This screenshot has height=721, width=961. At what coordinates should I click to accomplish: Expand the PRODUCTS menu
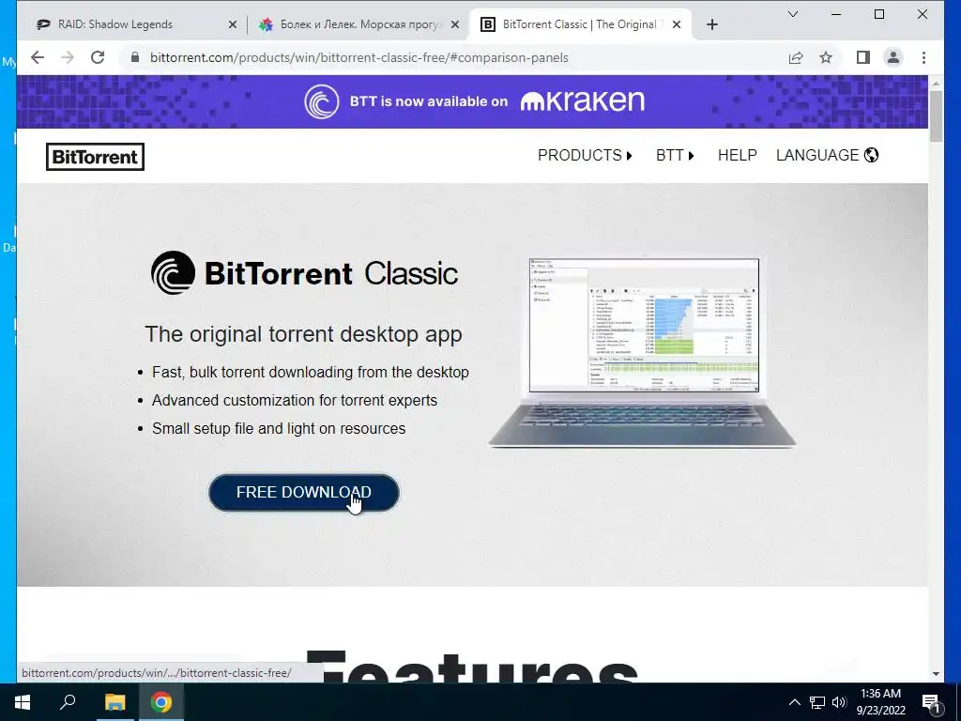585,155
